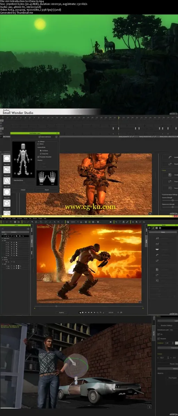The image size is (178, 416).
Task: Click the Pick Parent button
Action: tap(173, 378)
